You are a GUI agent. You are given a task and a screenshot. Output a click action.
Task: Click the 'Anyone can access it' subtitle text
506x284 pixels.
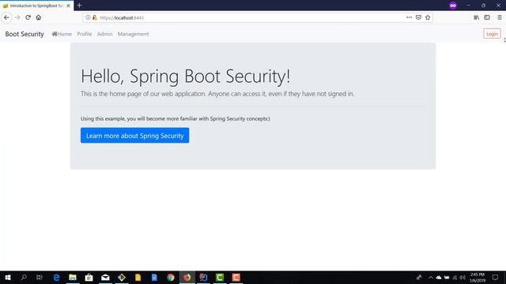pos(217,94)
